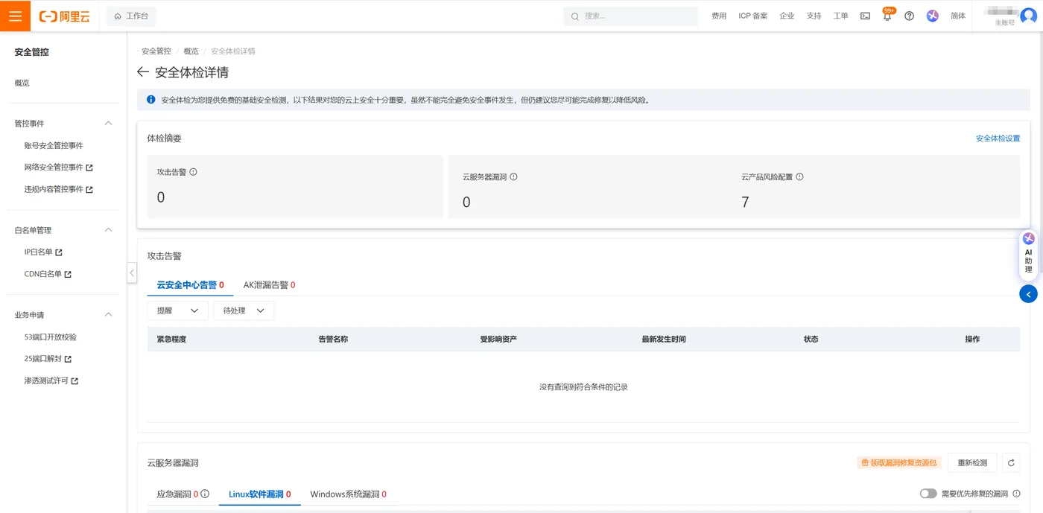
Task: Open the ICP 备案 menu
Action: coord(753,16)
